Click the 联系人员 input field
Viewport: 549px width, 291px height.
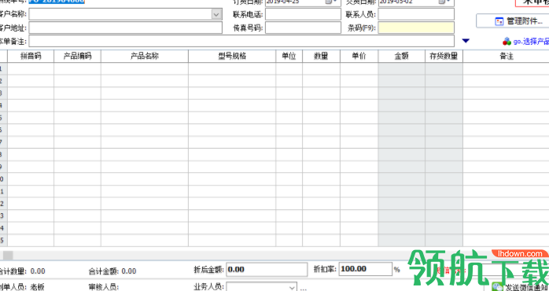416,14
